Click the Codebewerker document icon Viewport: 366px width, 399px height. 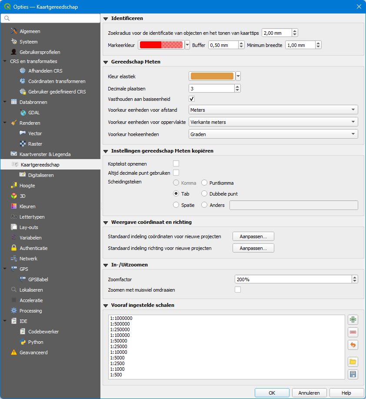point(23,331)
